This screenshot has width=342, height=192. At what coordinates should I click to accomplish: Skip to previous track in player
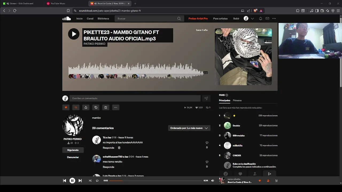(64, 181)
